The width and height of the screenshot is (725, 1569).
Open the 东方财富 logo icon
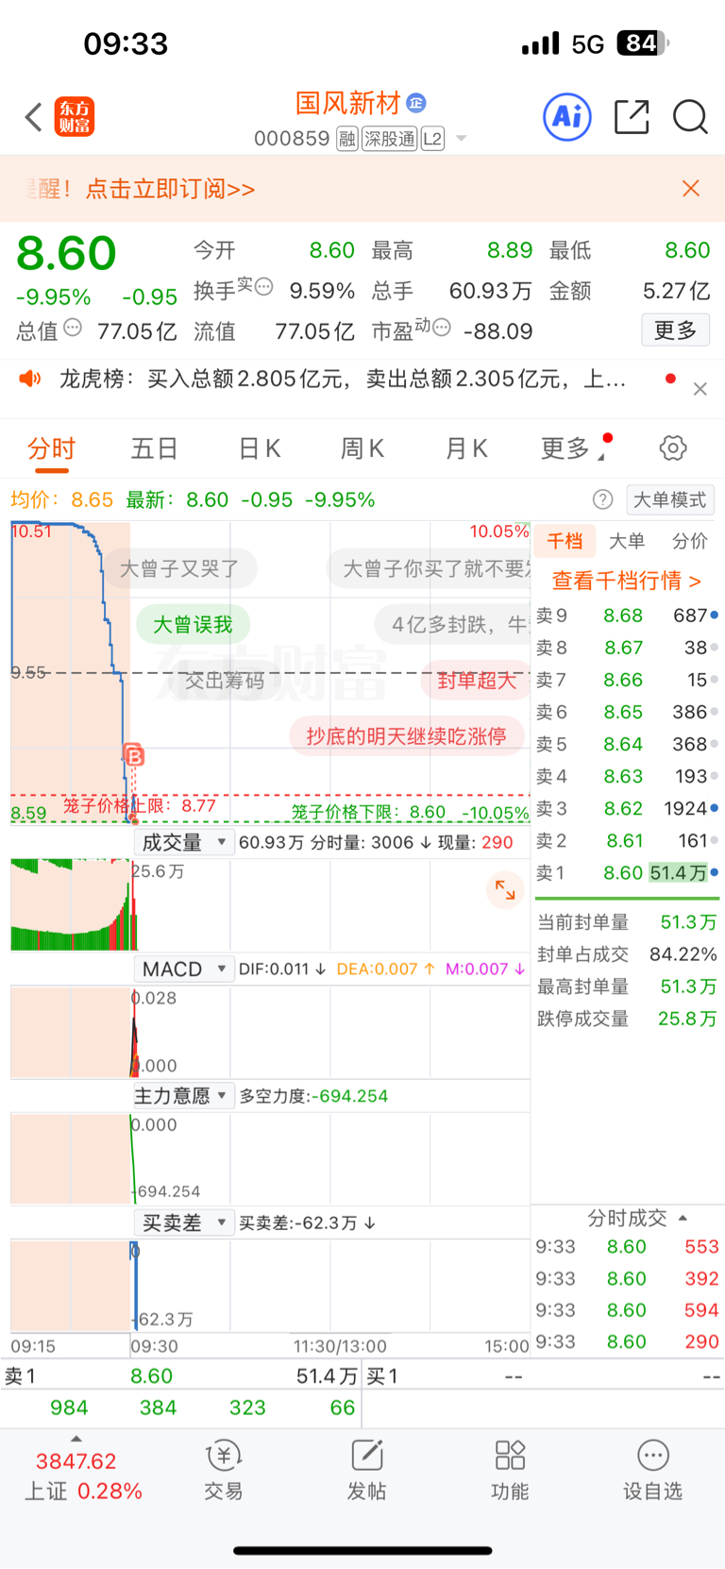(x=75, y=117)
